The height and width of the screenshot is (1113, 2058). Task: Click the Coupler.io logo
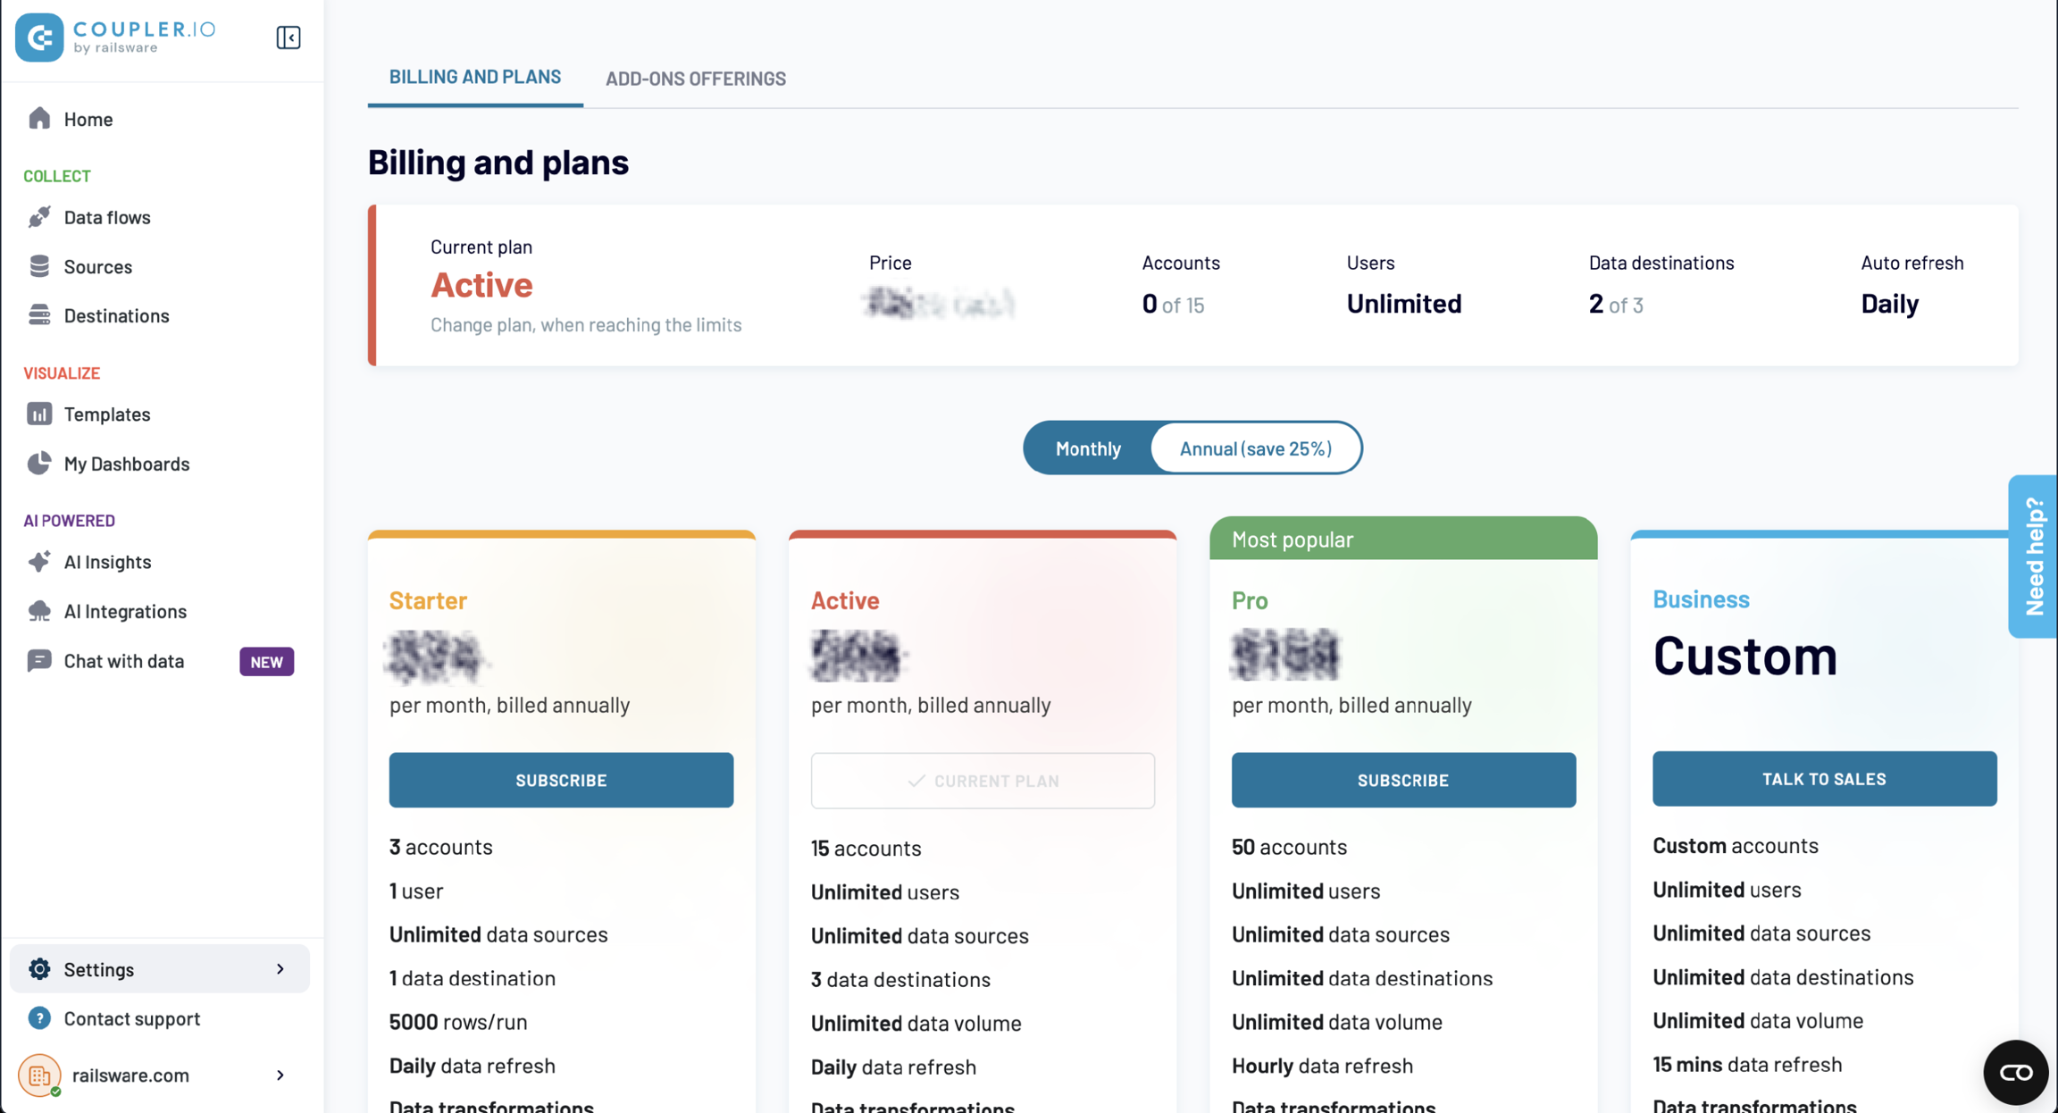coord(116,38)
